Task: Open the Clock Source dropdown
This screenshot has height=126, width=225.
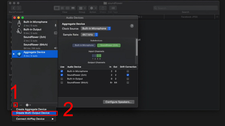Action: click(96, 28)
